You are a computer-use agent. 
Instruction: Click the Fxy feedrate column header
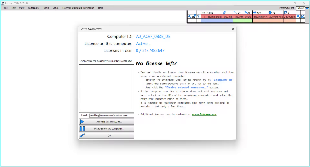pyautogui.click(x=259, y=12)
